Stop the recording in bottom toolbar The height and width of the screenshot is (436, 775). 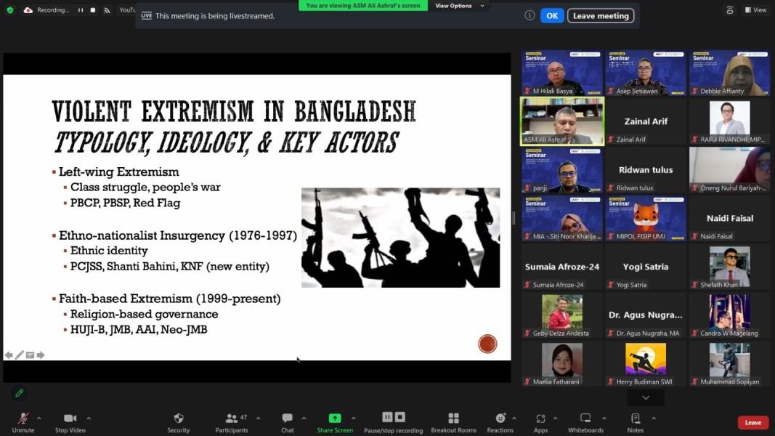click(400, 417)
